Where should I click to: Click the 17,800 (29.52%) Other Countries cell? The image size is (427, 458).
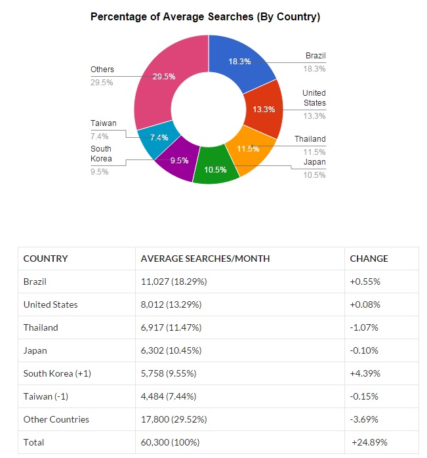(240, 419)
